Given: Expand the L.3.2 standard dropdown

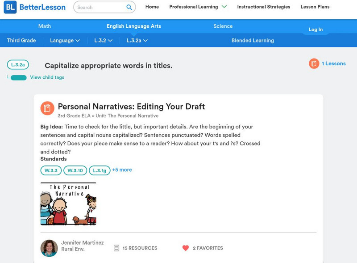Looking at the screenshot, I should point(103,40).
